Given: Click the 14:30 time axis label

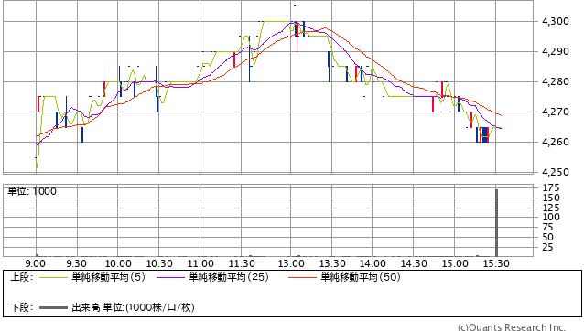Looking at the screenshot, I should click(x=414, y=263).
